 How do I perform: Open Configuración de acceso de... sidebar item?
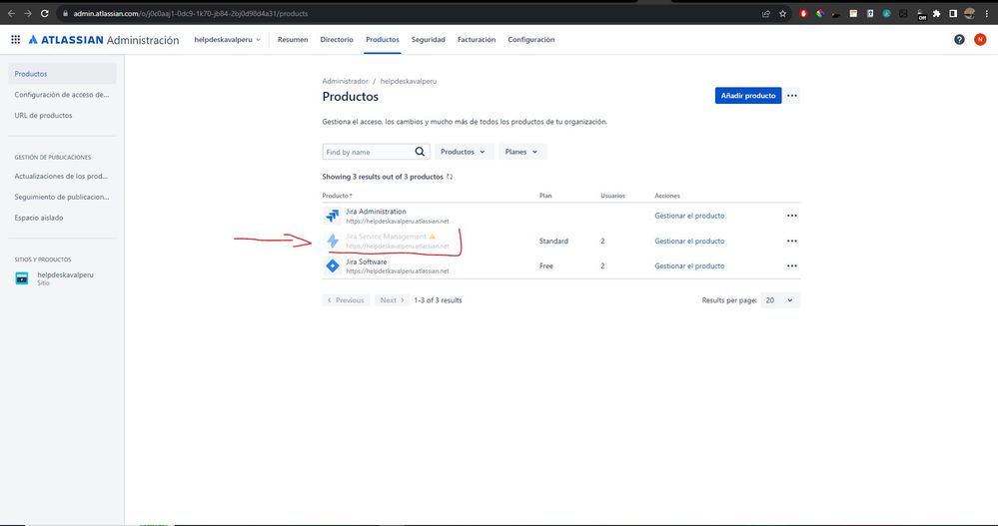[62, 95]
